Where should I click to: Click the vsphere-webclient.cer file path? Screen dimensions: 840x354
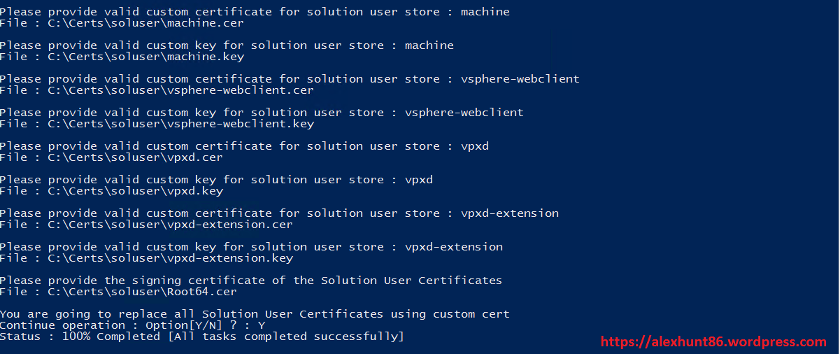tap(156, 90)
